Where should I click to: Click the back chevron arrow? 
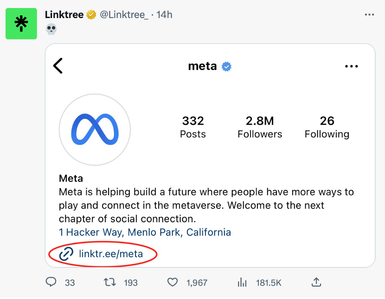point(58,66)
